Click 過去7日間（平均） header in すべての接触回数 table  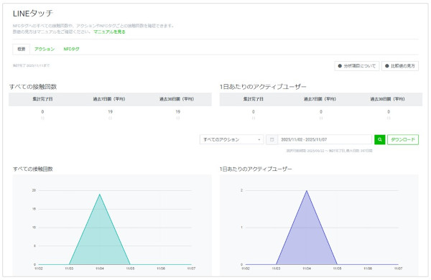click(109, 99)
